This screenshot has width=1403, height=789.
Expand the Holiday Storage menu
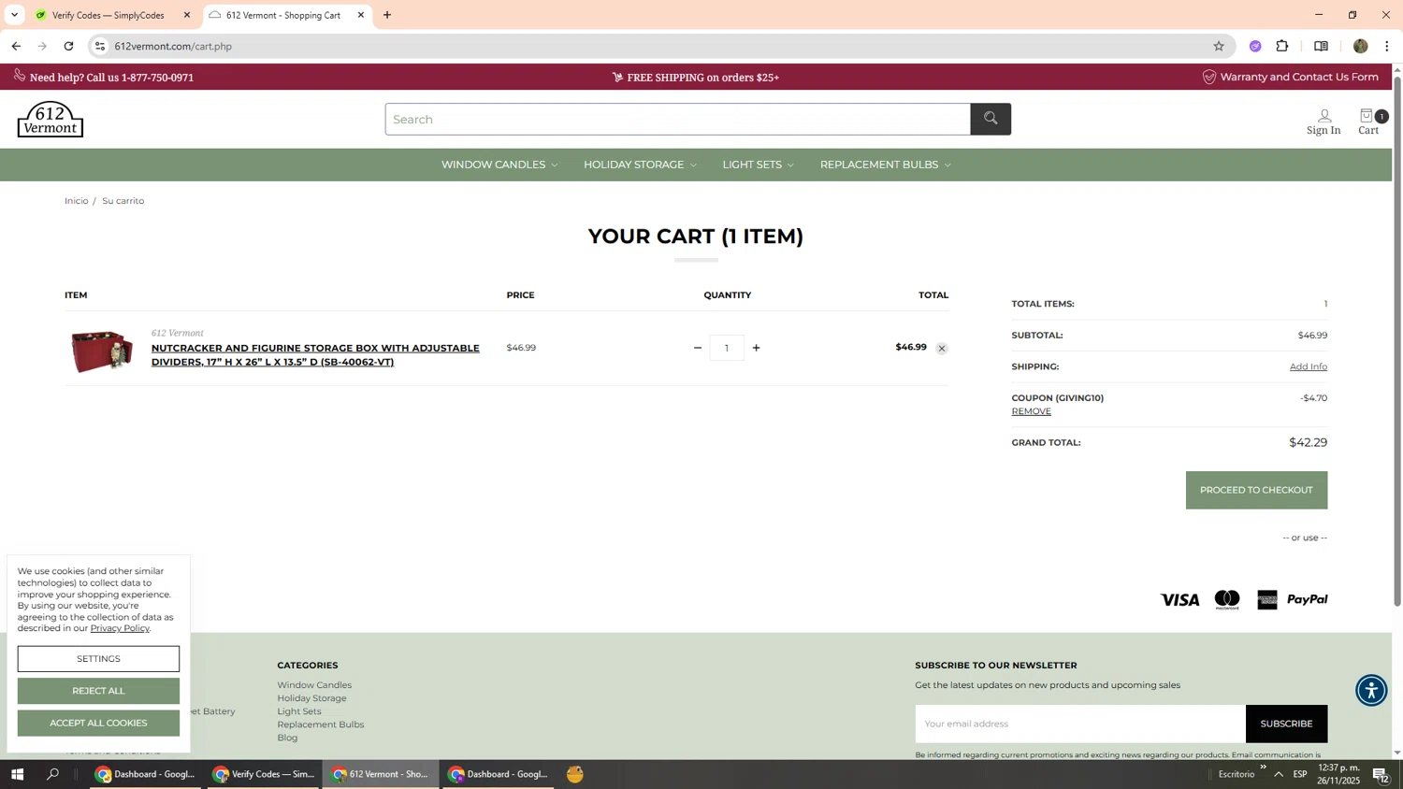pyautogui.click(x=640, y=165)
